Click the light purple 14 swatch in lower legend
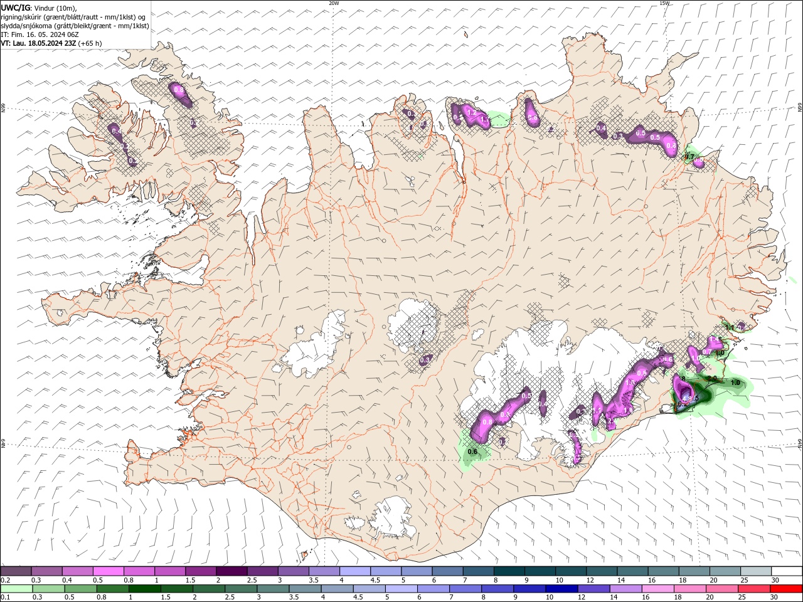The height and width of the screenshot is (602, 803). 625,588
